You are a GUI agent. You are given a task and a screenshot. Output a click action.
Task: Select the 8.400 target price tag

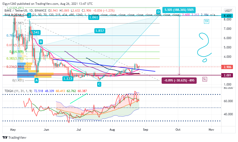pyautogui.click(x=227, y=16)
